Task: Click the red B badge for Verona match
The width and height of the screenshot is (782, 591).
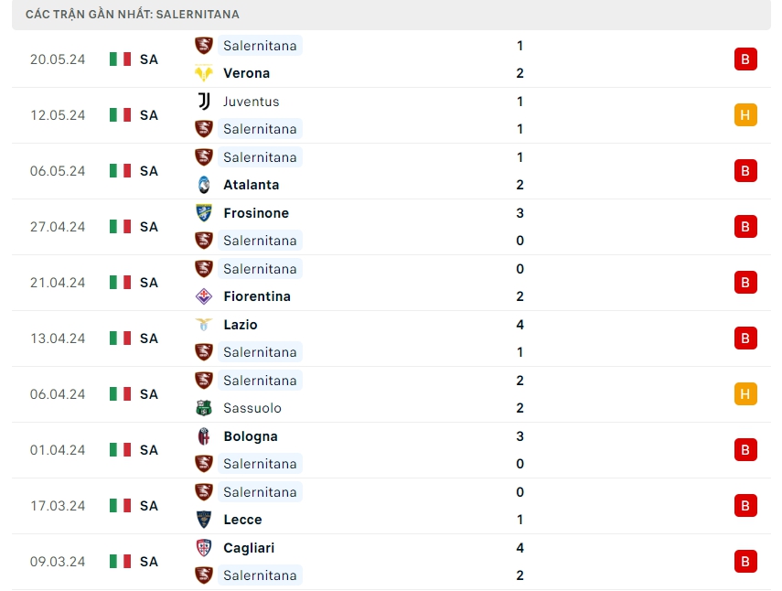Action: coord(745,59)
